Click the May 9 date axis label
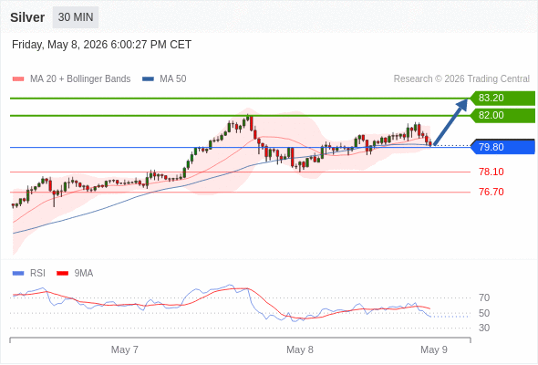 click(434, 349)
